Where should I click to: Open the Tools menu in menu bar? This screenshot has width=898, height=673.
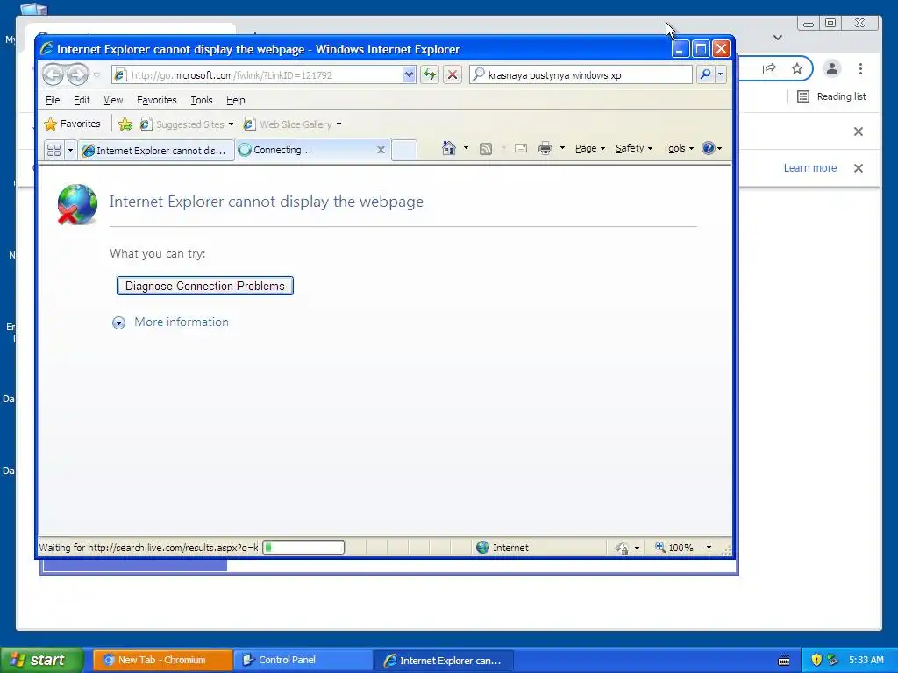pos(202,100)
